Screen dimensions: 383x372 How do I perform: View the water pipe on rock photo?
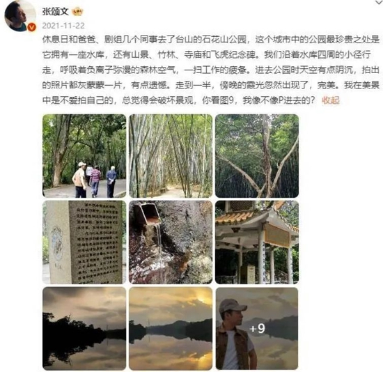point(171,242)
